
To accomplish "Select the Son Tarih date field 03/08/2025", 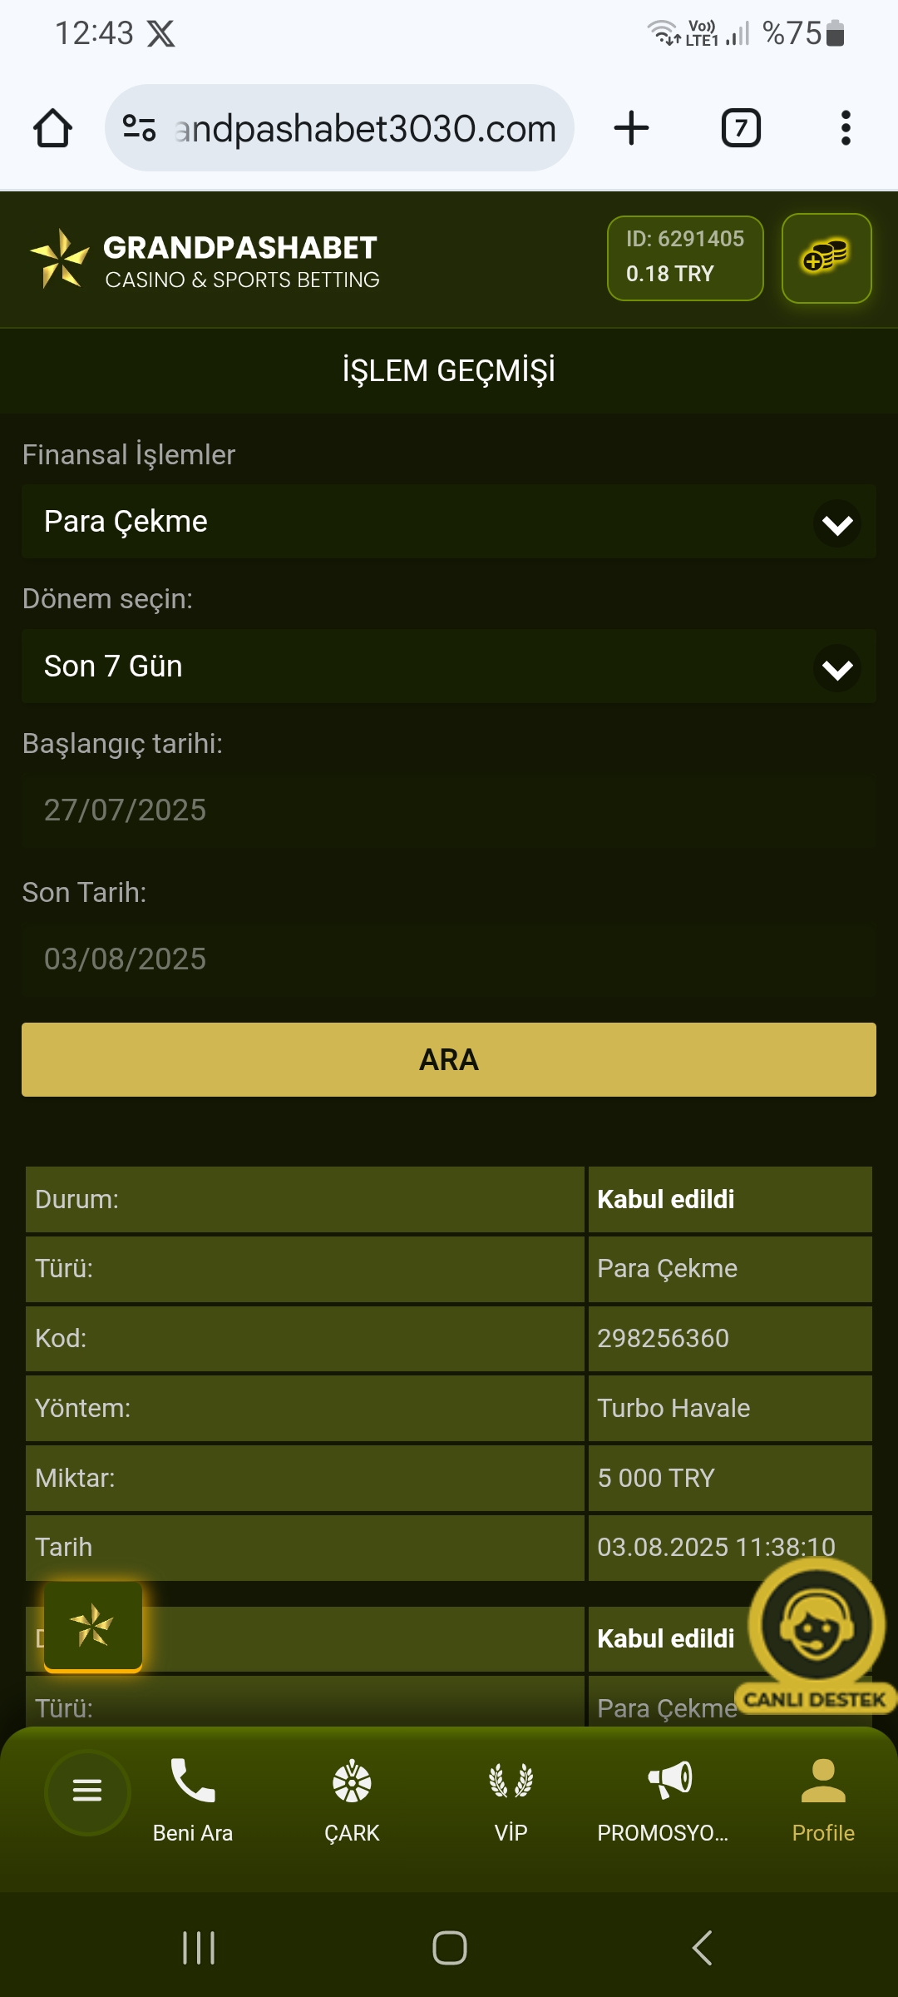I will [449, 959].
